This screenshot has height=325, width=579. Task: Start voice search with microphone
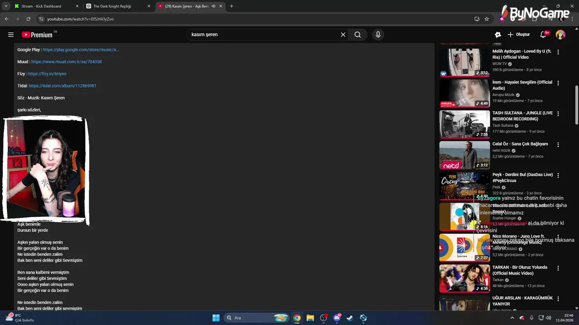point(378,35)
